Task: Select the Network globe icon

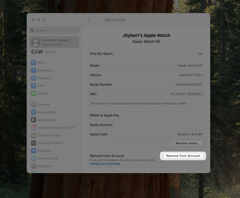Action: (x=34, y=78)
